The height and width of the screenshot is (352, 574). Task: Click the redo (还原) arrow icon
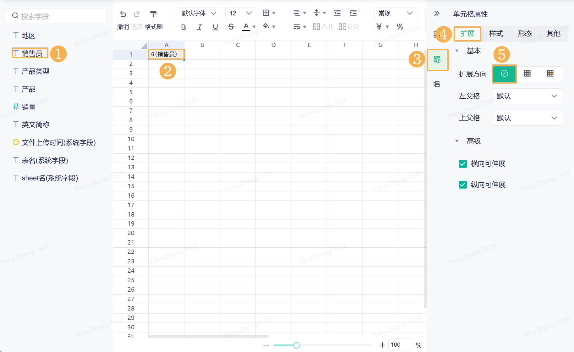pos(137,14)
